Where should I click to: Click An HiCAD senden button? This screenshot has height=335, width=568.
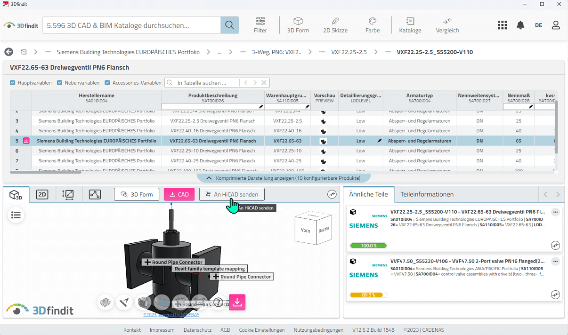(232, 194)
